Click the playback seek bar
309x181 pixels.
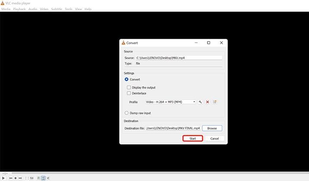click(160, 173)
